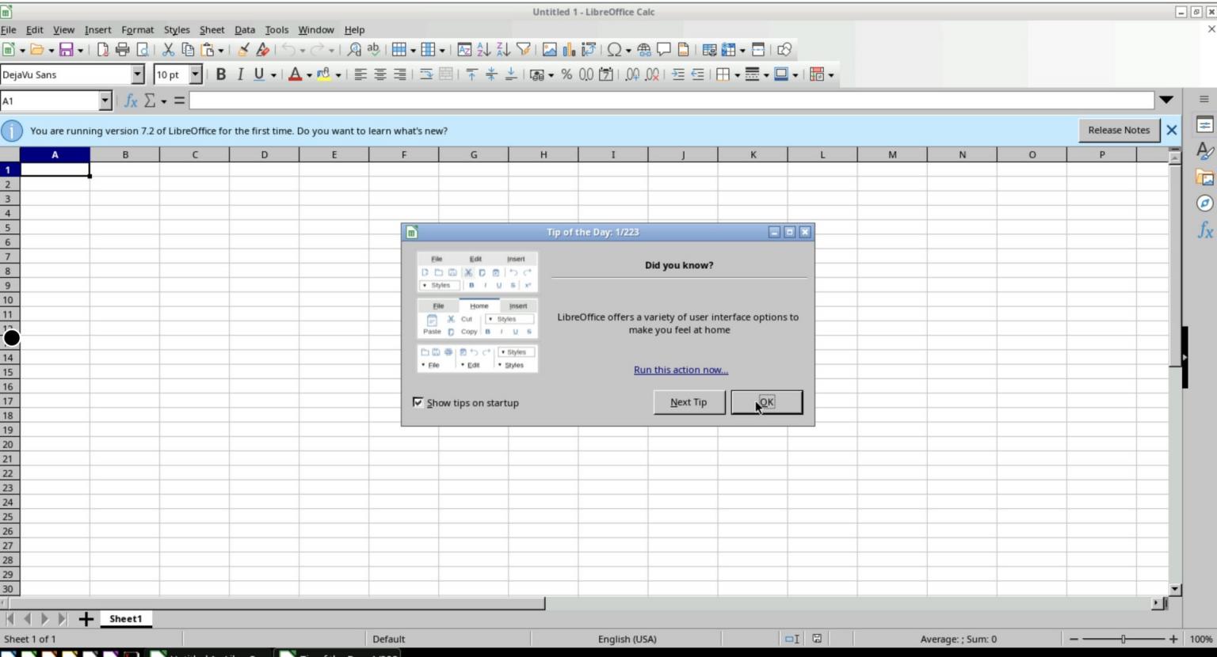Open the Tools menu
The width and height of the screenshot is (1217, 657).
pyautogui.click(x=277, y=30)
